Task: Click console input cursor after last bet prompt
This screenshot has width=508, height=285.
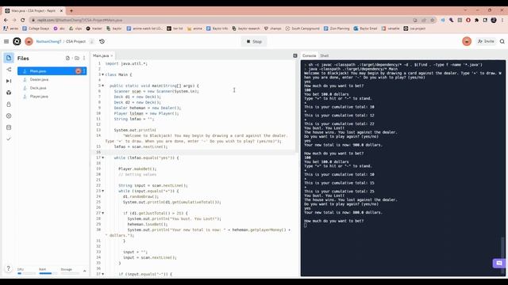Action: point(306,225)
